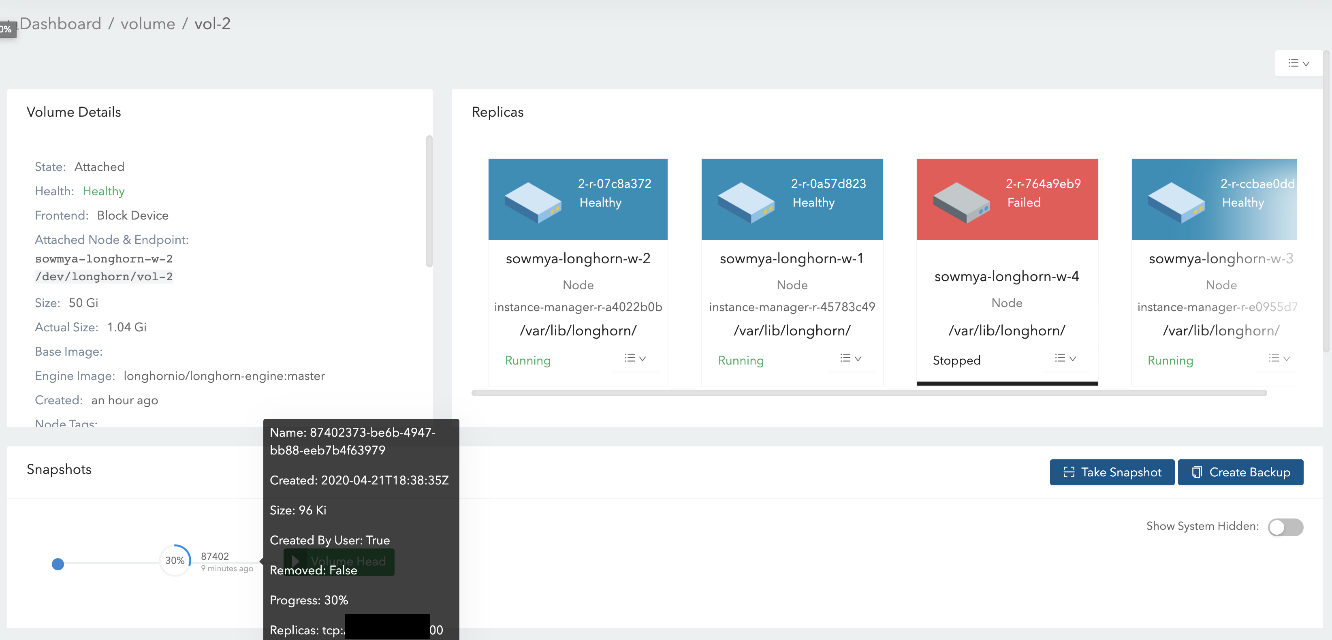
Task: Click the Replicas horizontal scrollbar
Action: coord(869,393)
